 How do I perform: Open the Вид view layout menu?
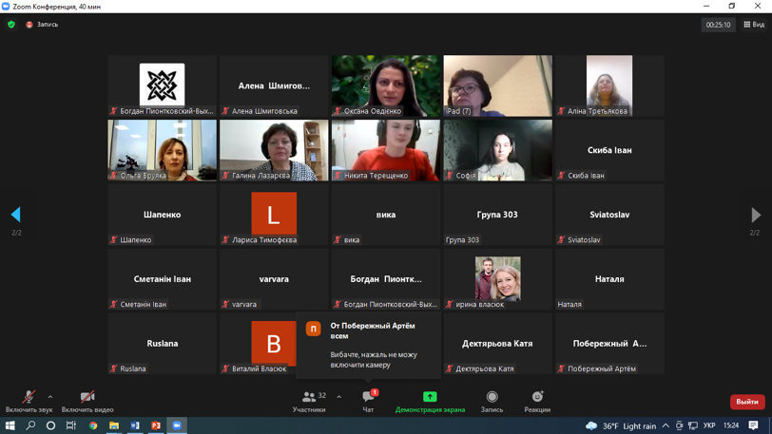(x=753, y=25)
